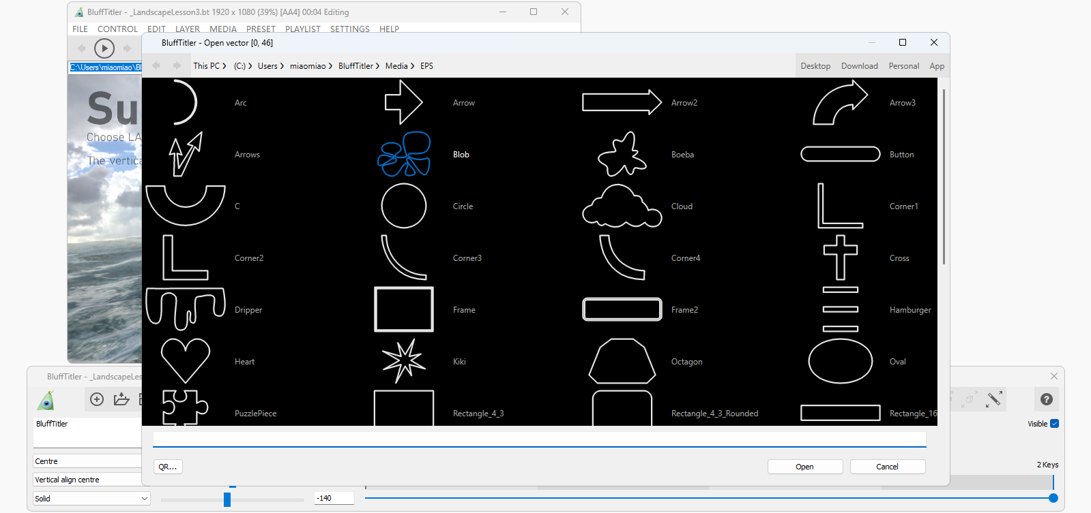The width and height of the screenshot is (1091, 513).
Task: Click the add layer plus icon
Action: click(x=97, y=399)
